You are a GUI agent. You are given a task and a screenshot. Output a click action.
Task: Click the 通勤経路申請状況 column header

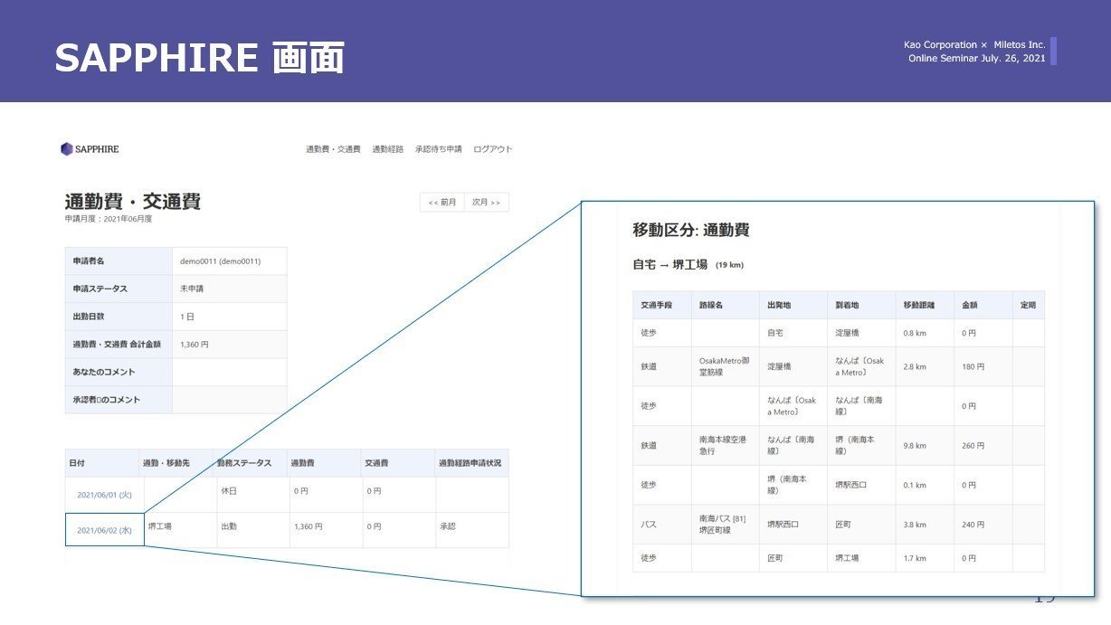pyautogui.click(x=470, y=463)
